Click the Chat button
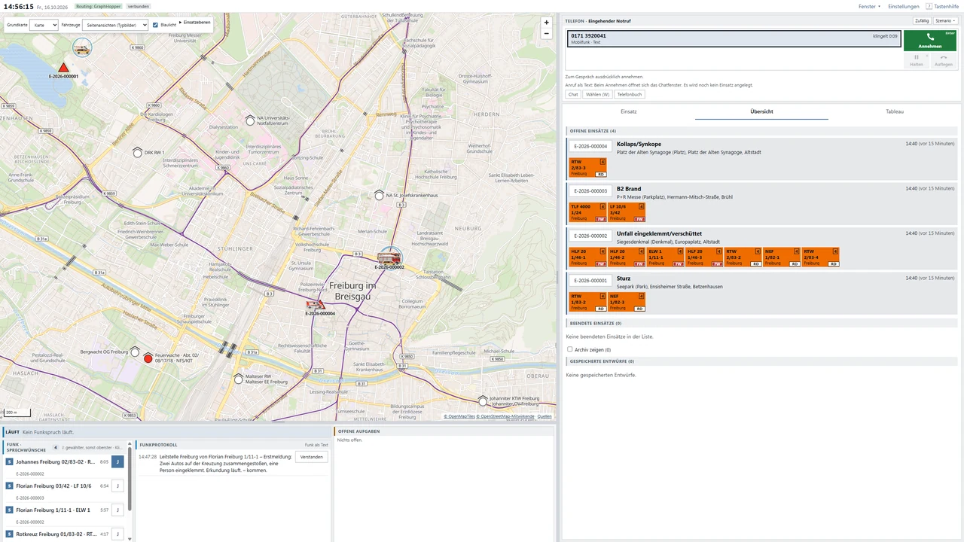 coord(573,94)
